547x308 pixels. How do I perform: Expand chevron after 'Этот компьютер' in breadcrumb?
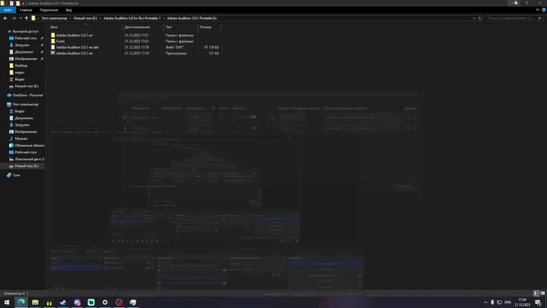71,18
